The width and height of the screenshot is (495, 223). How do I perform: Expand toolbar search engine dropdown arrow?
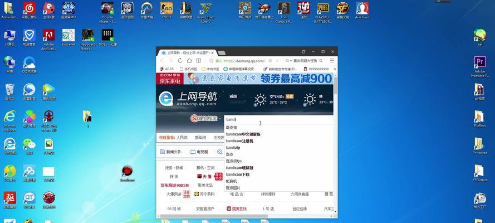[290, 61]
